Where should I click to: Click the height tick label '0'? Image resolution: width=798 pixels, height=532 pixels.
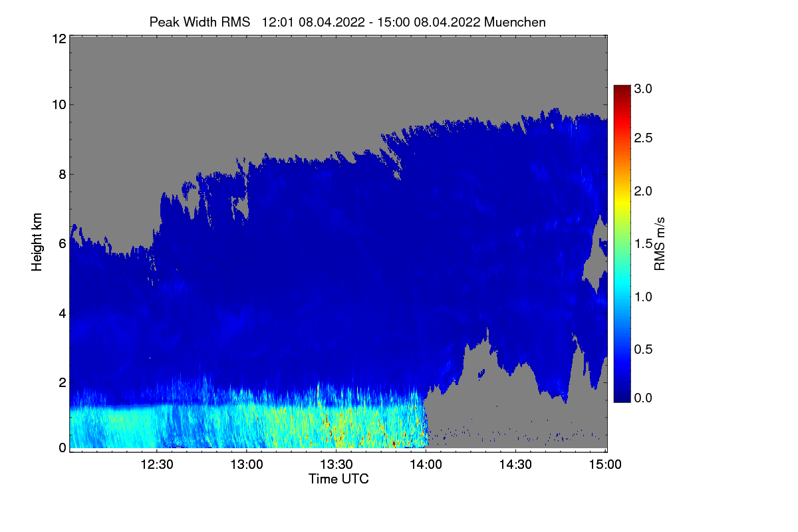pos(62,448)
